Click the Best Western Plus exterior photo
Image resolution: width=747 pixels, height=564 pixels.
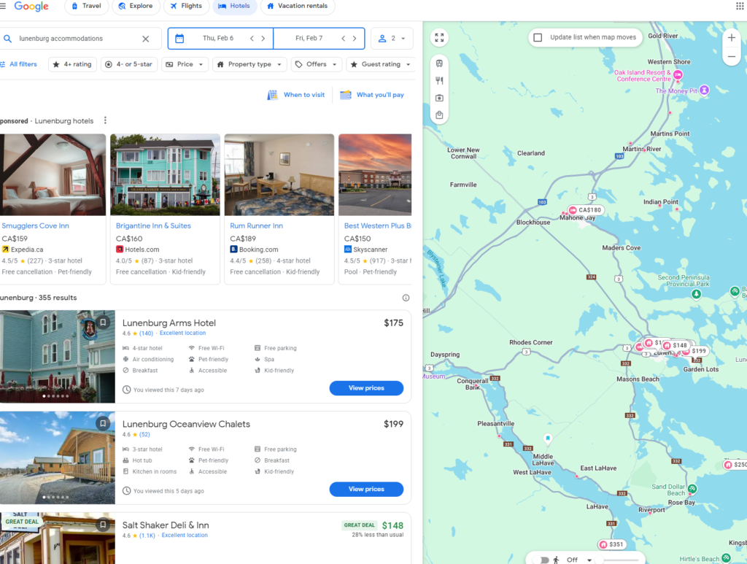pyautogui.click(x=375, y=175)
